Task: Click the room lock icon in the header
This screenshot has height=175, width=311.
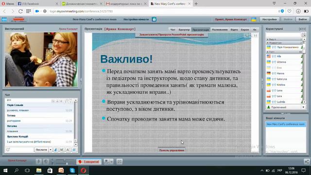Action: 154,19
